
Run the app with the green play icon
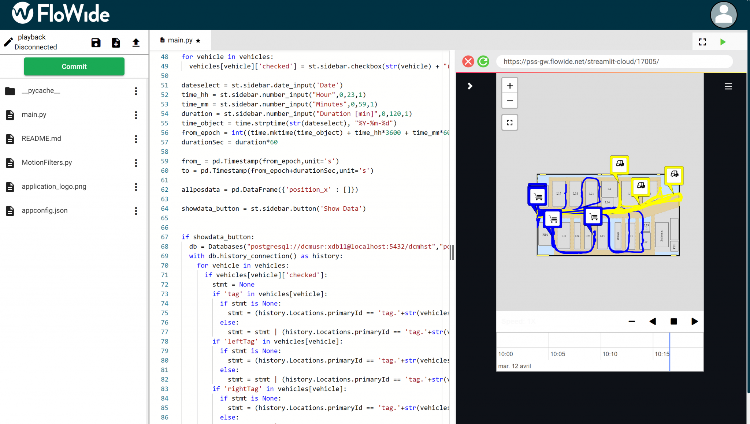tap(723, 42)
